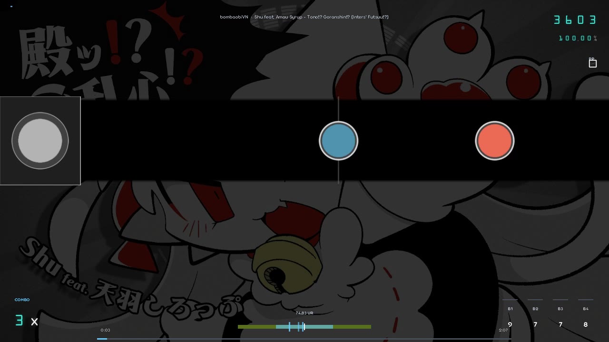
Task: Click the 74.83 UR unstable rate value
Action: pyautogui.click(x=304, y=313)
